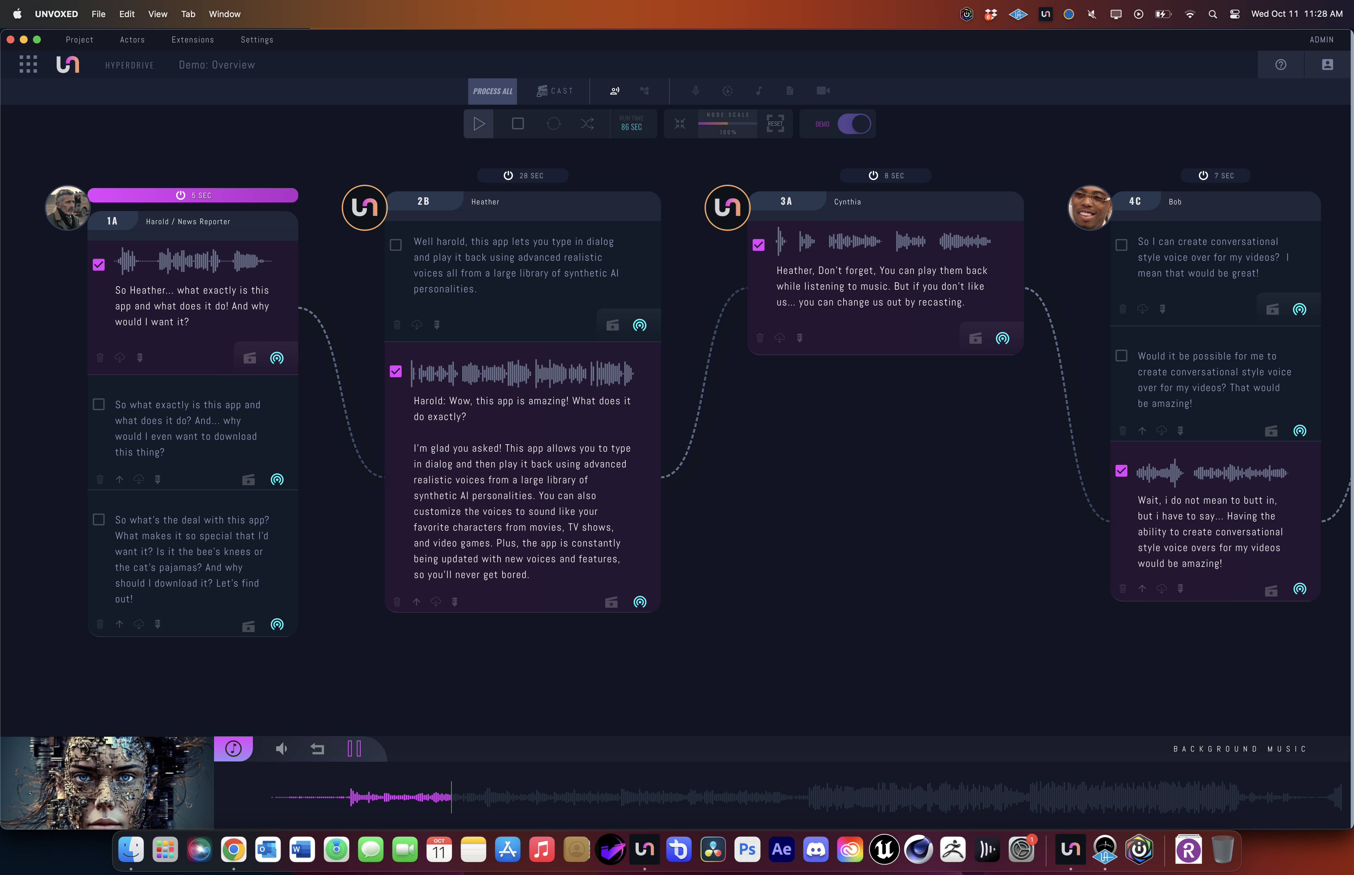Click the PROCESS ALL button
Viewport: 1354px width, 875px height.
[492, 91]
